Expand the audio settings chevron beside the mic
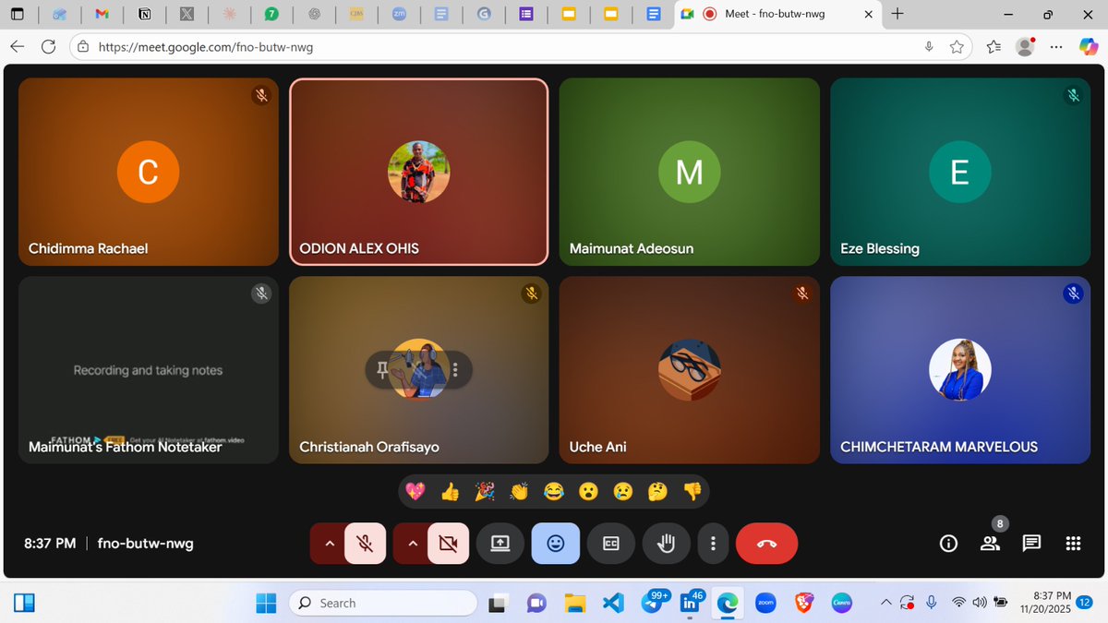Image resolution: width=1108 pixels, height=623 pixels. point(328,544)
